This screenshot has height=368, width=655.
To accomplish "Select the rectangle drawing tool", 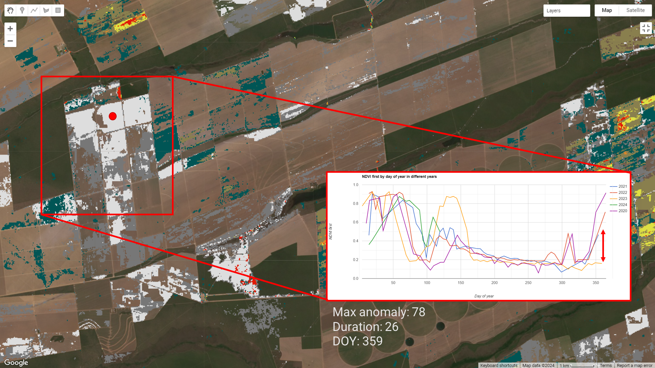I will click(57, 10).
